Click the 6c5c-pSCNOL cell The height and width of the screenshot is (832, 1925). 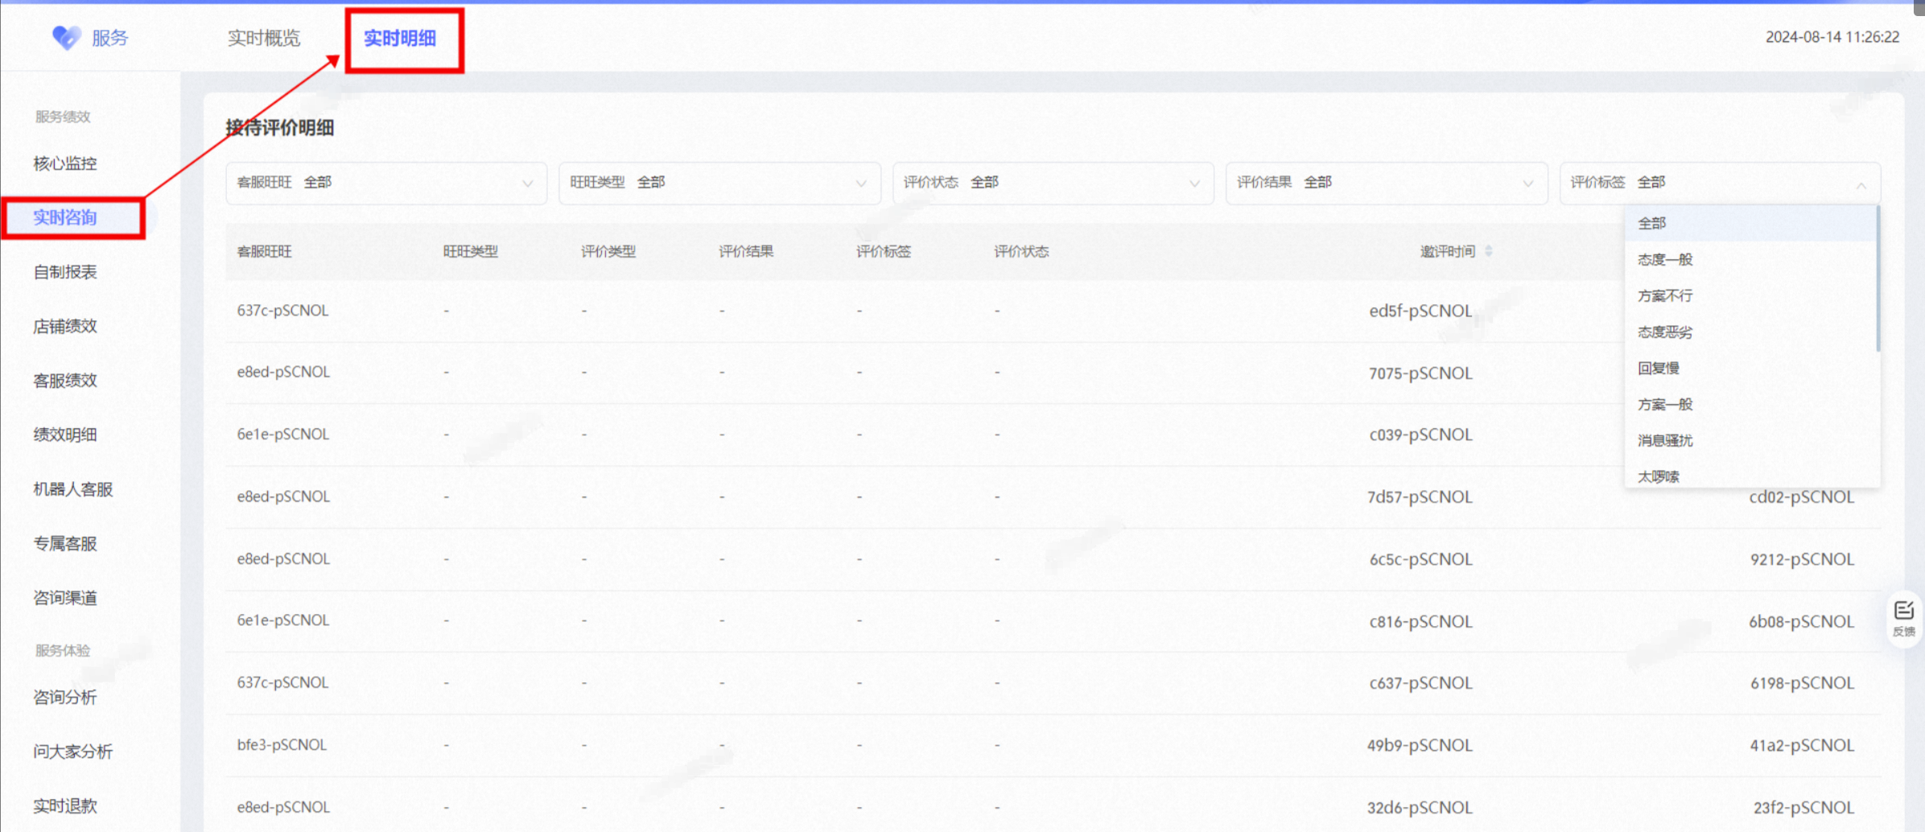1420,559
